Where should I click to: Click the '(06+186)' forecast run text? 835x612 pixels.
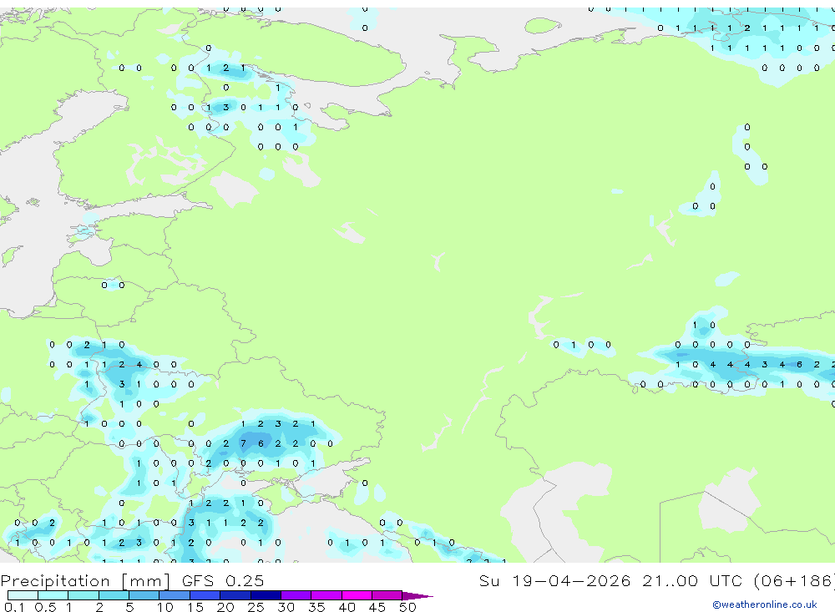[x=794, y=580]
